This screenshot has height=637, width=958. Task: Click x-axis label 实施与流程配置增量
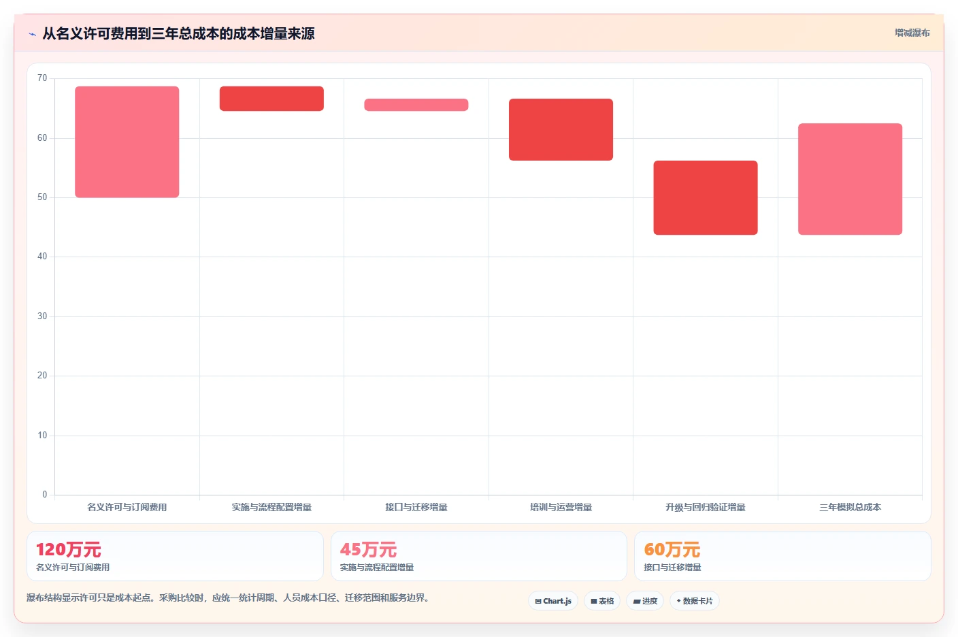click(271, 507)
